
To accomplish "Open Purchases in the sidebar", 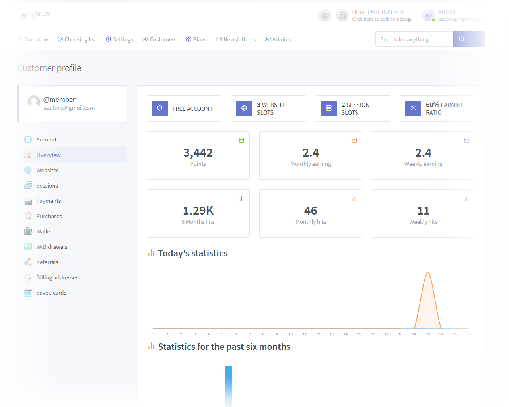I will [72, 216].
